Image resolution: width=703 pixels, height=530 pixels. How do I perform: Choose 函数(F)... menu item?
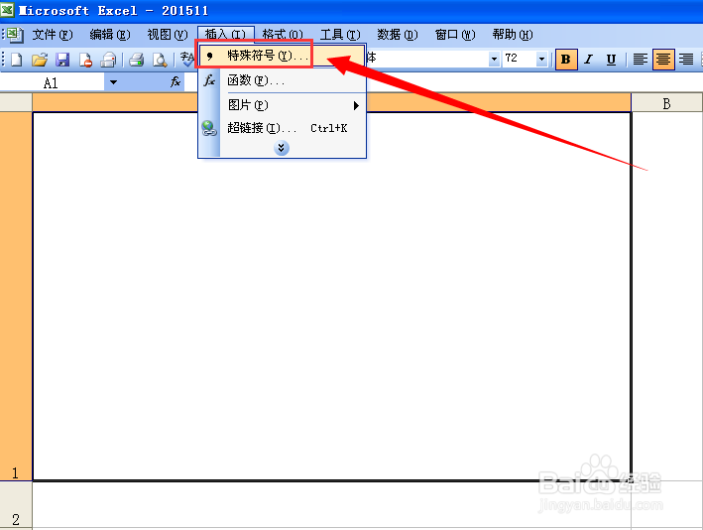[282, 80]
